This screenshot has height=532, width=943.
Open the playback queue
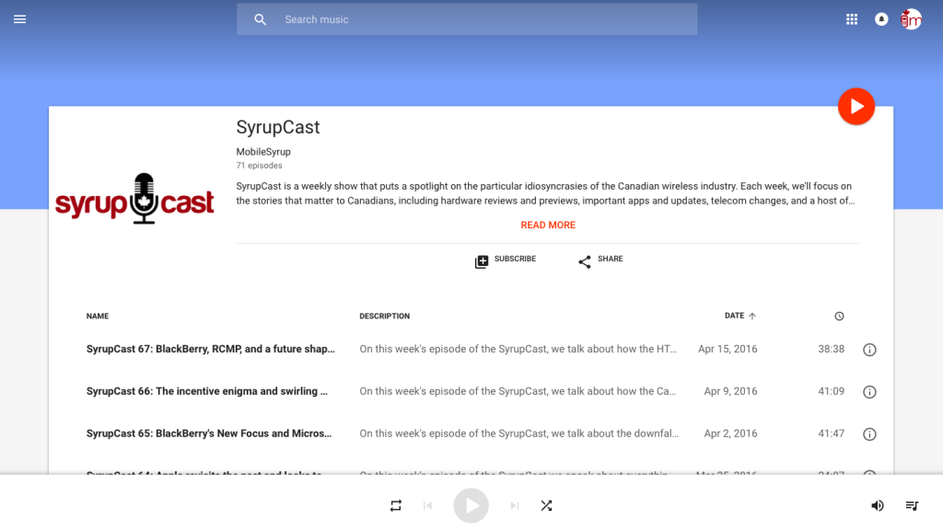pos(912,505)
